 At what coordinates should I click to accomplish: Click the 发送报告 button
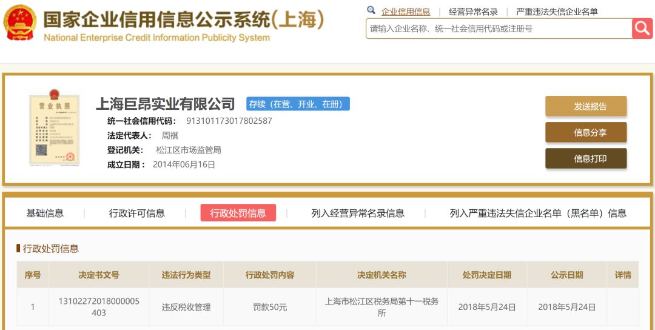point(586,106)
